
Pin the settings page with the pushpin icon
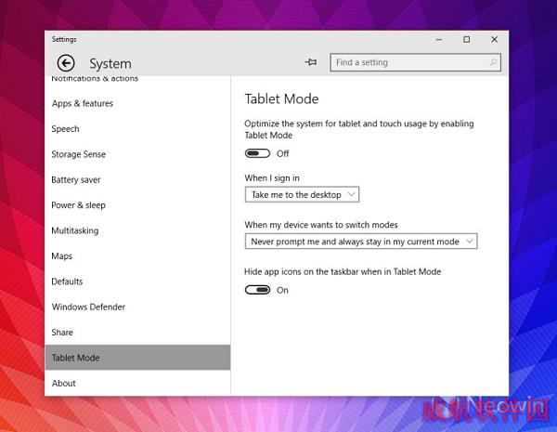311,62
